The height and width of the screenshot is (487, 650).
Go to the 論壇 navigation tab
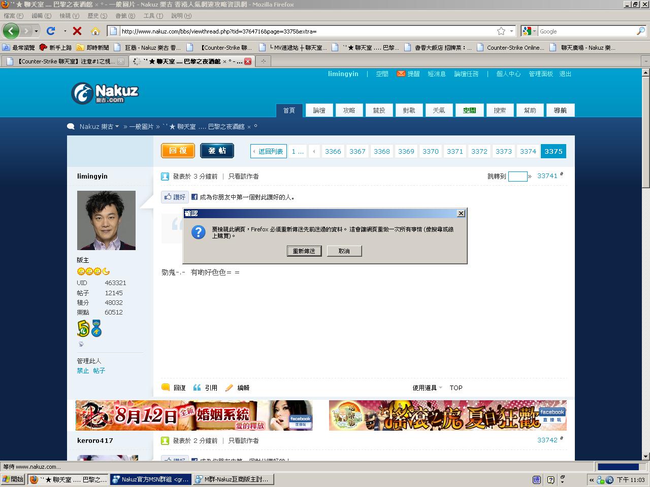(319, 110)
